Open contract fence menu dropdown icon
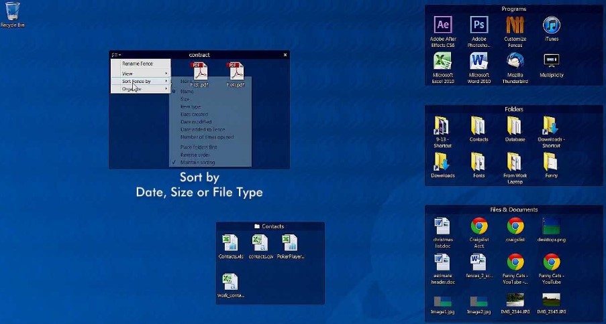The width and height of the screenshot is (606, 324). (116, 55)
